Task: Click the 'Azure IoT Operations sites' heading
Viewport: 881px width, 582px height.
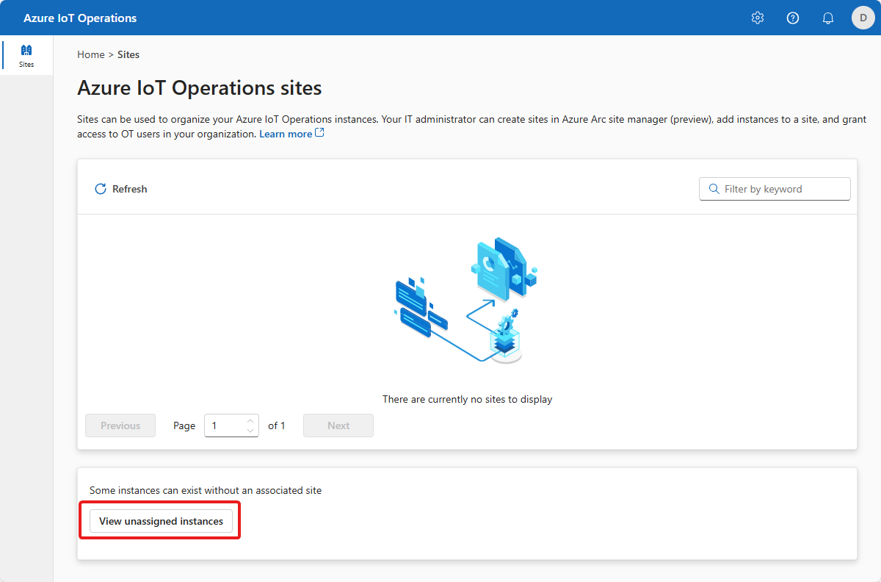Action: point(200,88)
